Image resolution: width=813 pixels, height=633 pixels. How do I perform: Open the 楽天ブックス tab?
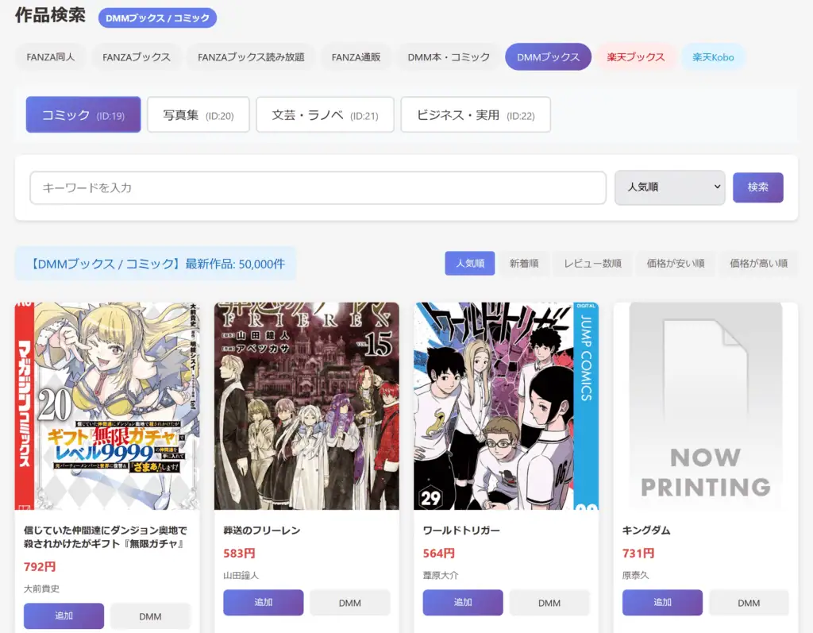point(636,57)
